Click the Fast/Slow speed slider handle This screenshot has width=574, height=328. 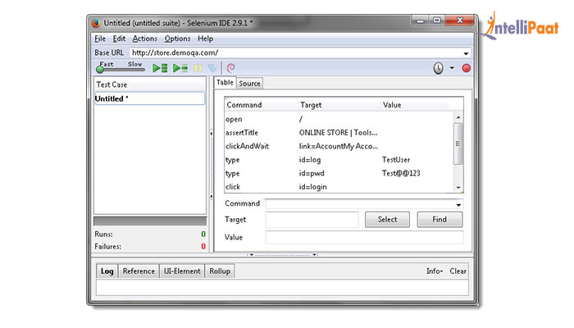(100, 69)
